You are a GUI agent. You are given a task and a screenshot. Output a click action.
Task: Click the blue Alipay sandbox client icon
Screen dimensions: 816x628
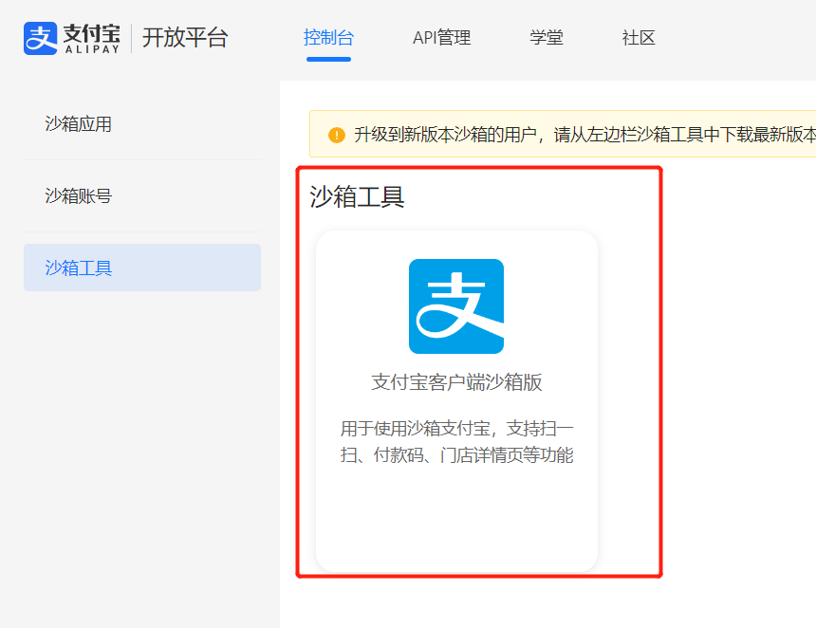point(456,306)
